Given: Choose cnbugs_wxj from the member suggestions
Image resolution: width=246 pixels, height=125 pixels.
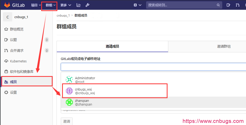Looking at the screenshot, I should click(x=85, y=91).
